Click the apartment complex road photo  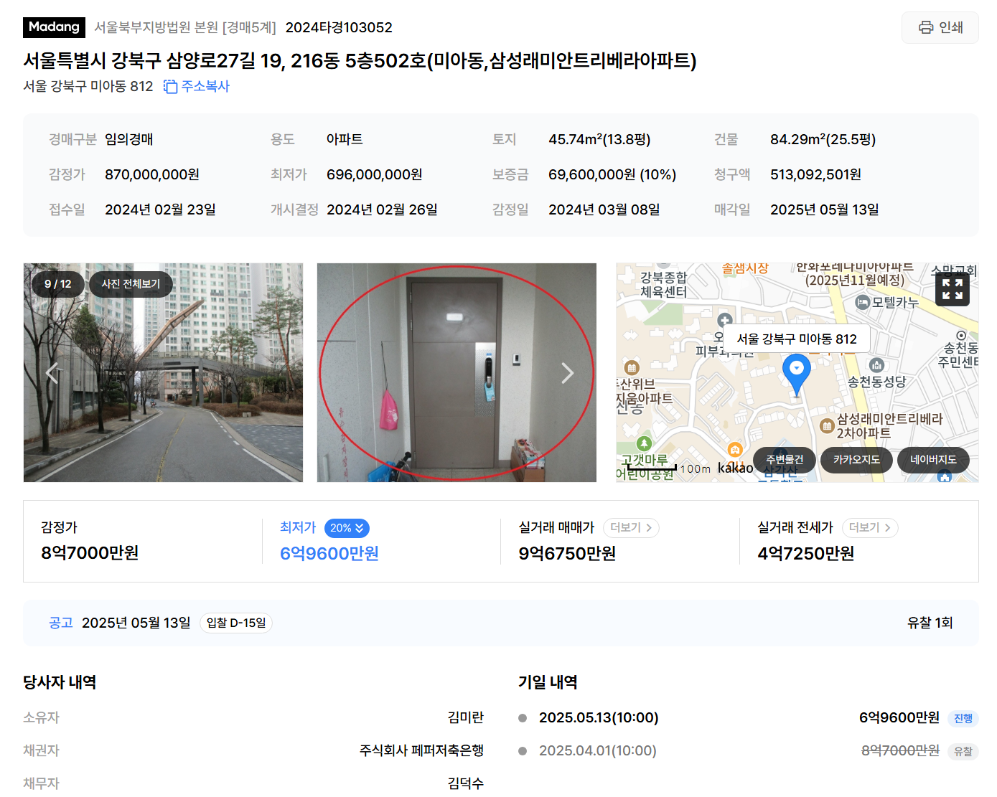coord(163,372)
